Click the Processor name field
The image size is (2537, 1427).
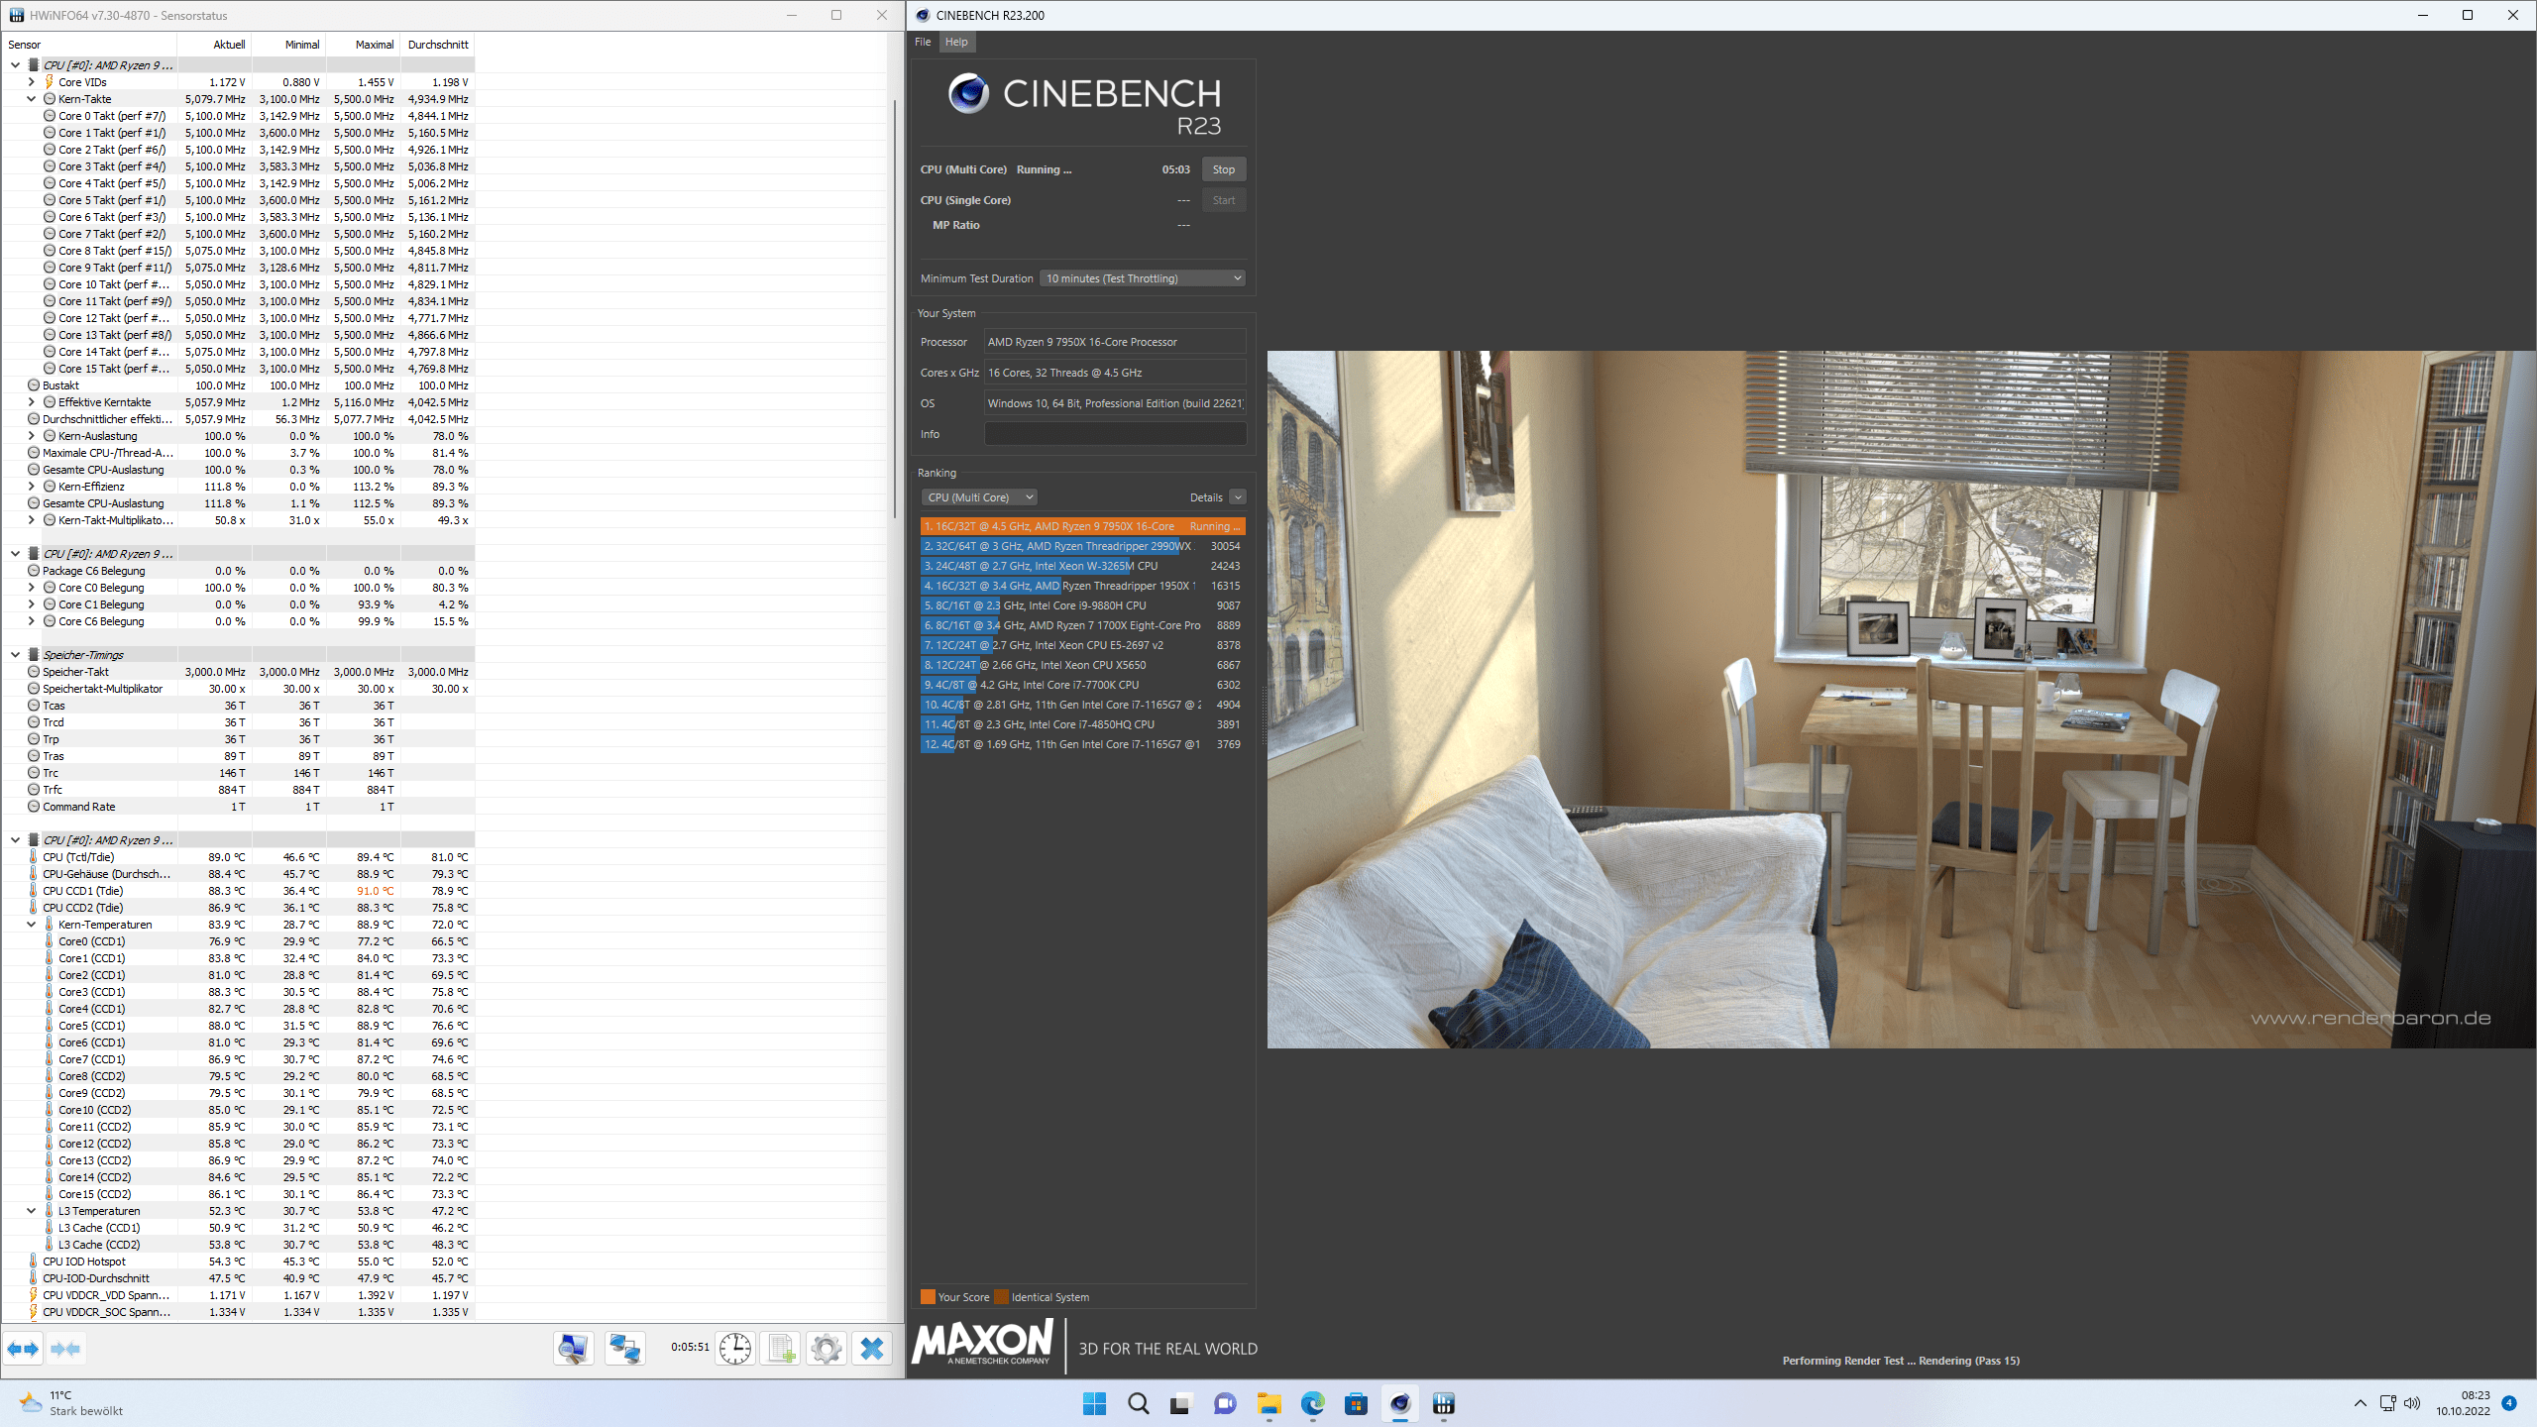(x=1115, y=342)
